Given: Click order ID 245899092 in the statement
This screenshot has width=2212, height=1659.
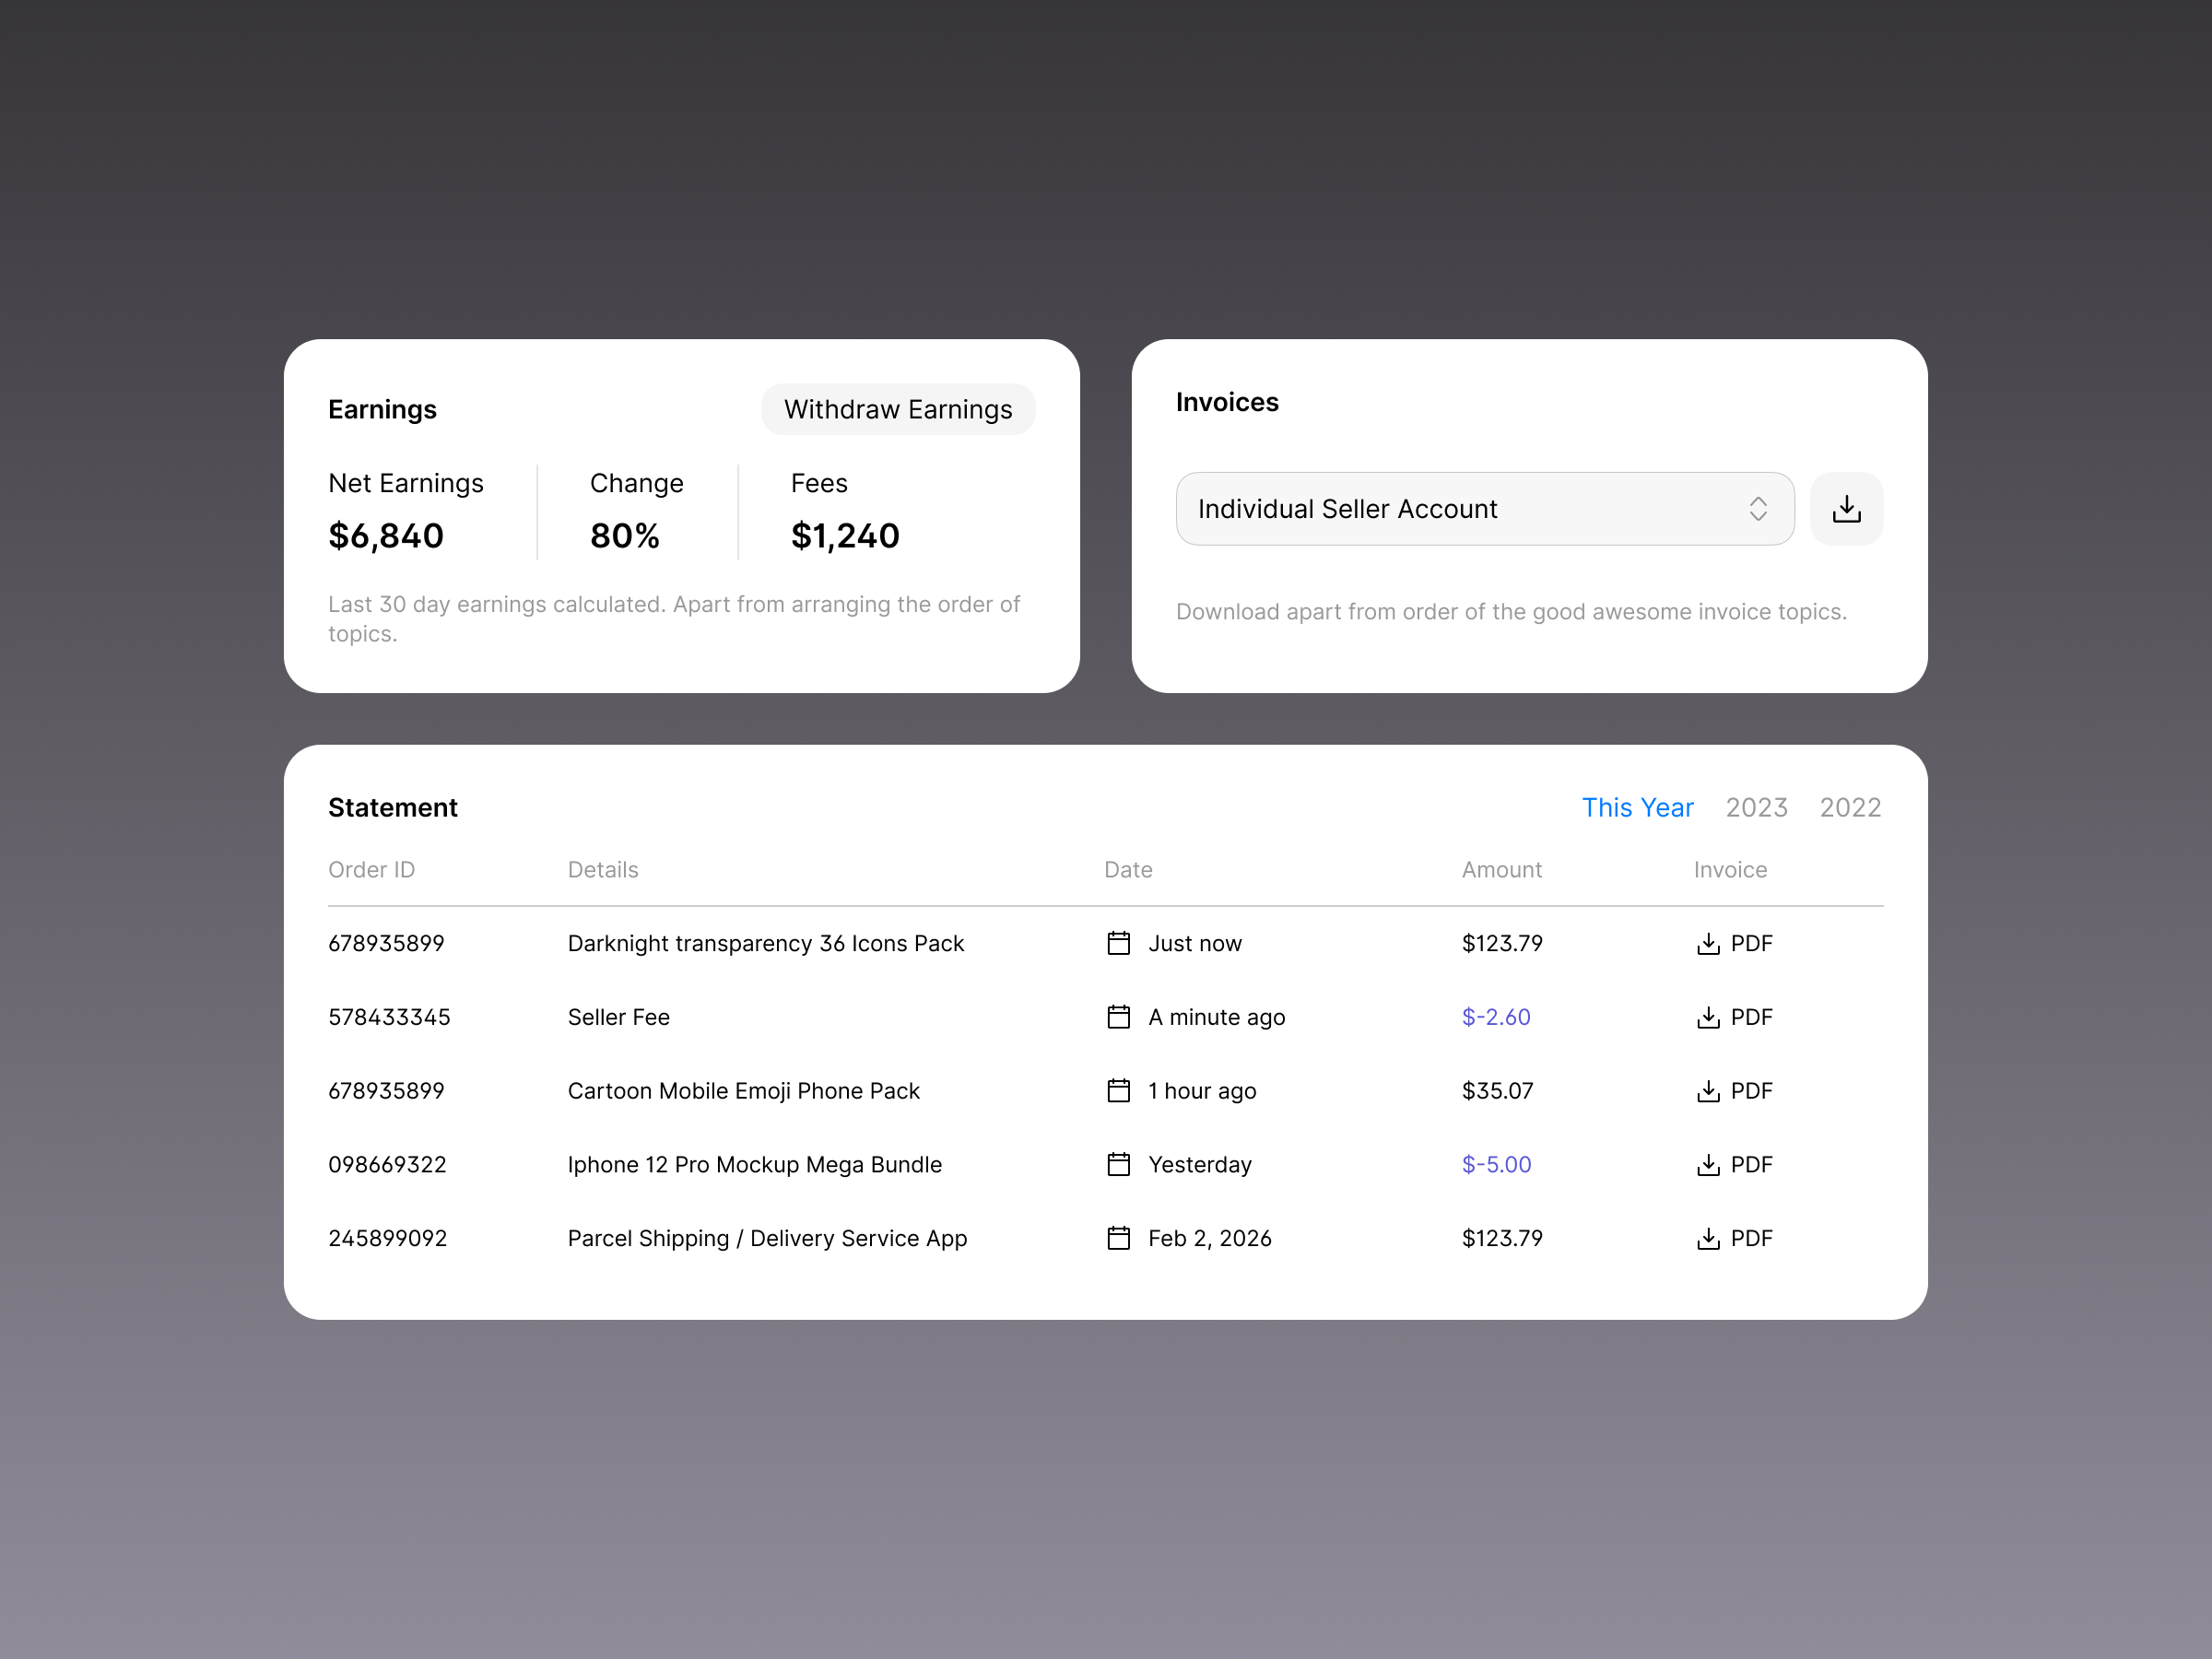Looking at the screenshot, I should pyautogui.click(x=387, y=1238).
